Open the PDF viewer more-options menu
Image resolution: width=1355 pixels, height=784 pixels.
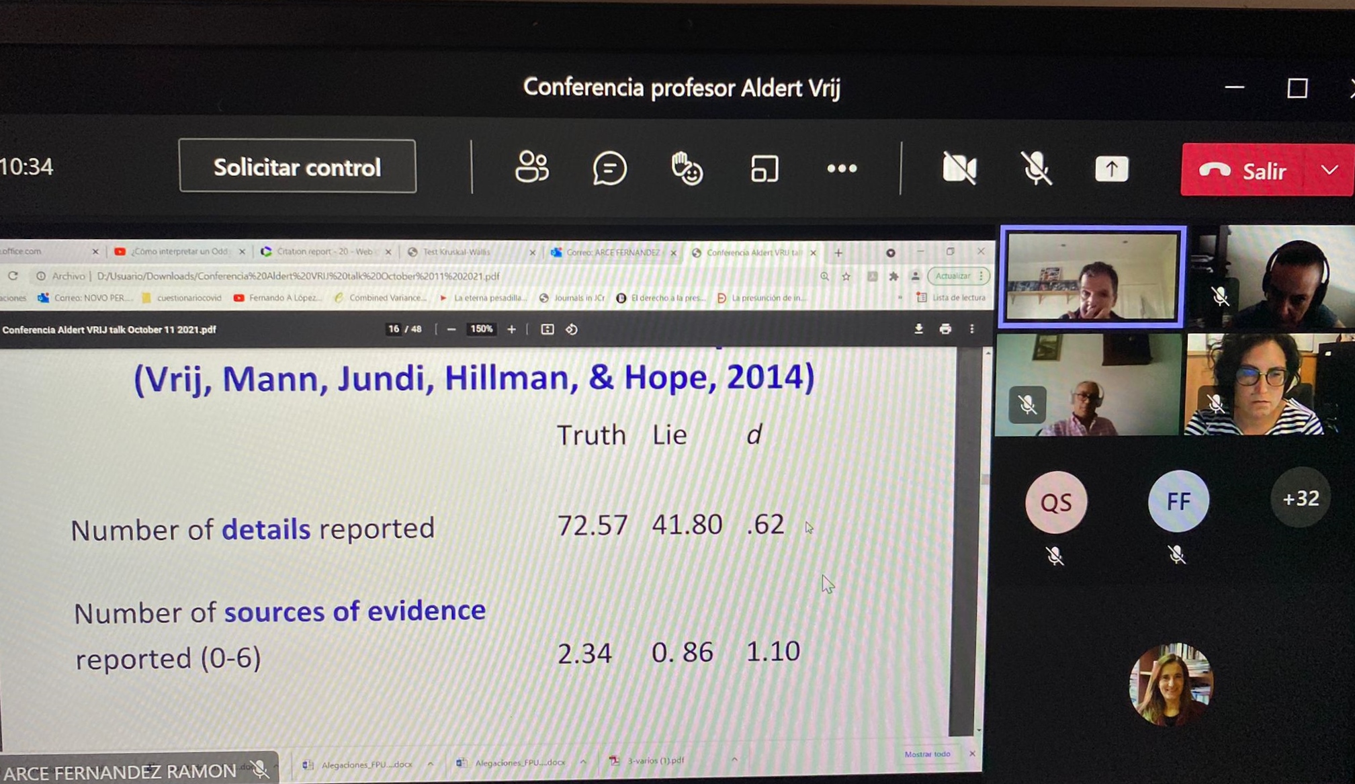click(x=971, y=329)
